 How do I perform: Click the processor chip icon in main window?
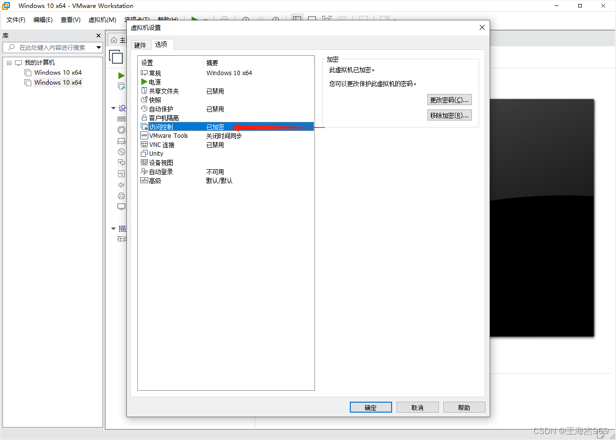121,130
